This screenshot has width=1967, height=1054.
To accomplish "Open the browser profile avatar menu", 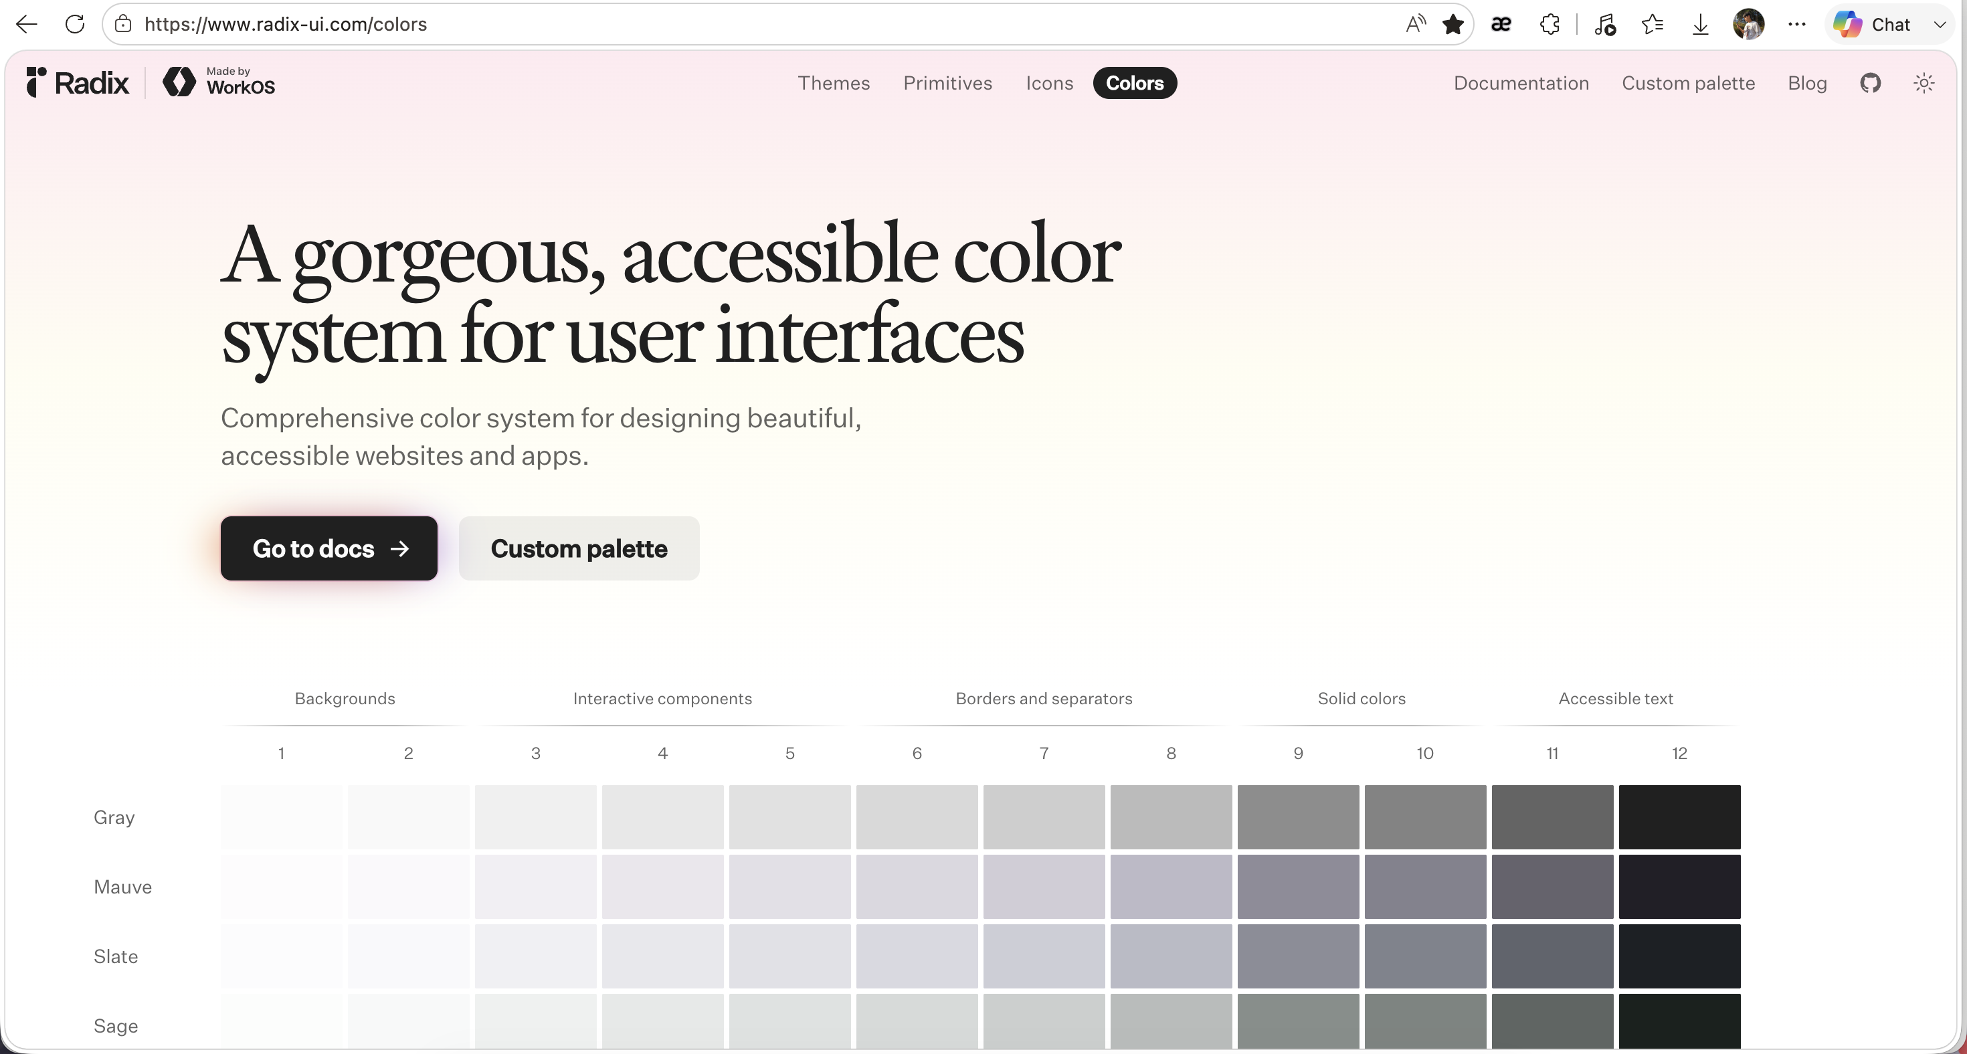I will 1749,25.
